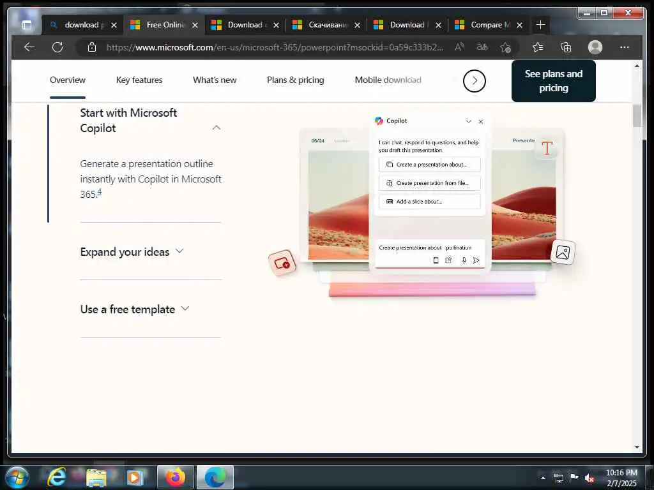Click the red text T icon

pyautogui.click(x=547, y=148)
